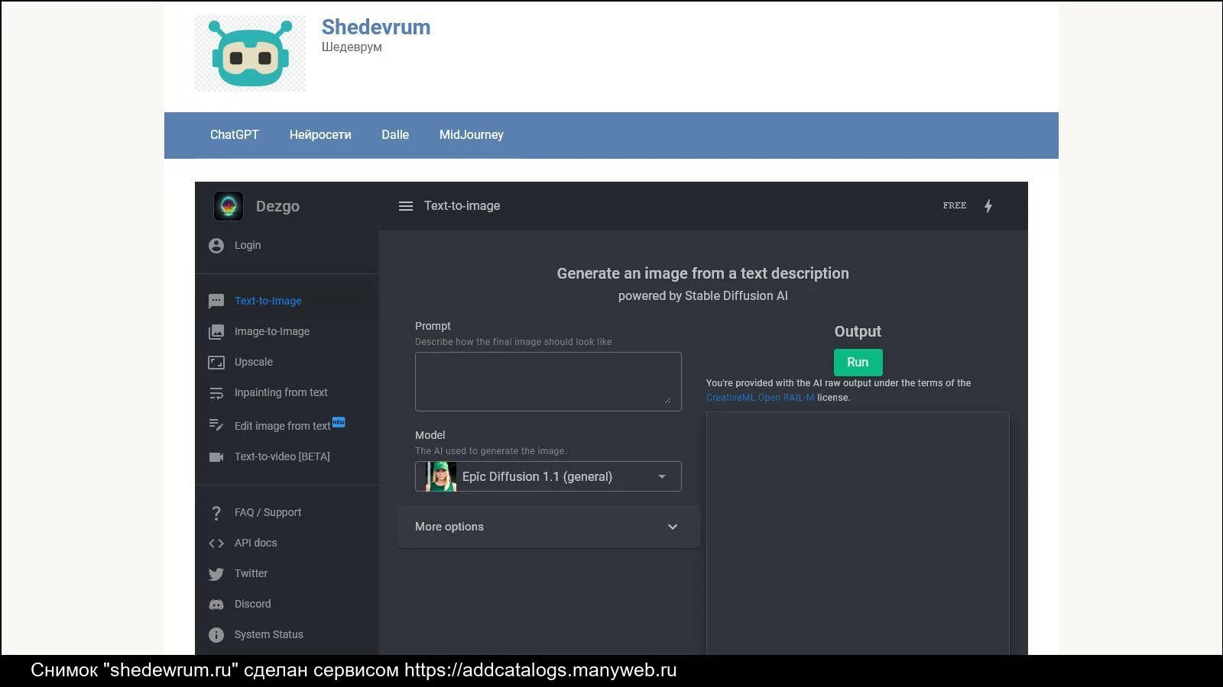1223x687 pixels.
Task: Click the Dezgo brand name
Action: click(x=277, y=206)
